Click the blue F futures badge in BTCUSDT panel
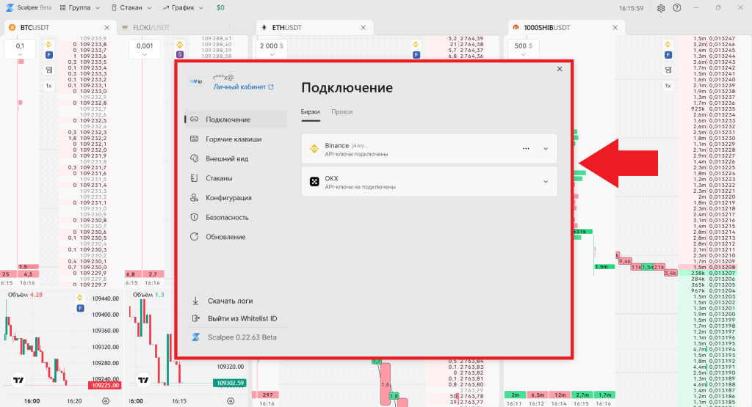This screenshot has width=752, height=407. pos(48,55)
